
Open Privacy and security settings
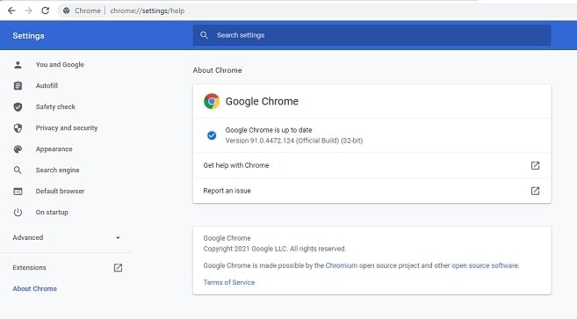(67, 127)
